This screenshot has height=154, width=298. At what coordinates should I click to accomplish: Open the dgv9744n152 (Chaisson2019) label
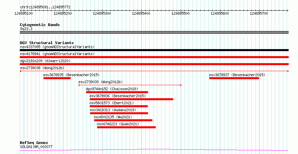tap(112, 89)
